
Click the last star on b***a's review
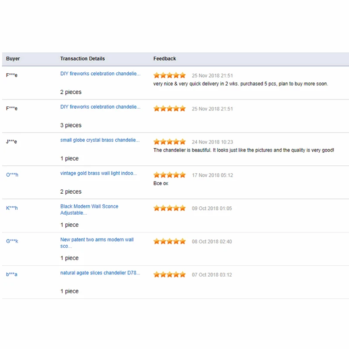pyautogui.click(x=182, y=274)
